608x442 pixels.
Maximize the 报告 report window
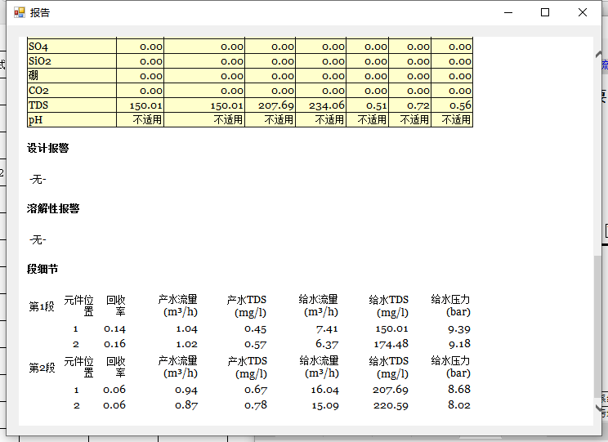click(x=545, y=12)
